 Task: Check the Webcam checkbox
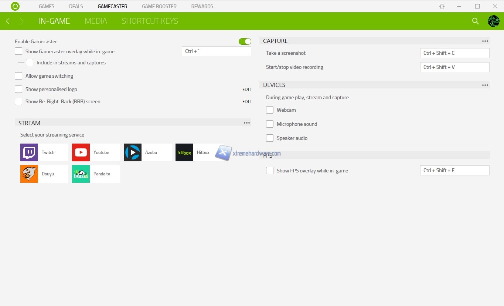pyautogui.click(x=270, y=110)
